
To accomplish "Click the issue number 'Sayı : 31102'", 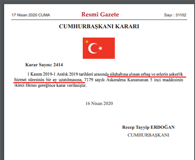I will click(x=175, y=15).
